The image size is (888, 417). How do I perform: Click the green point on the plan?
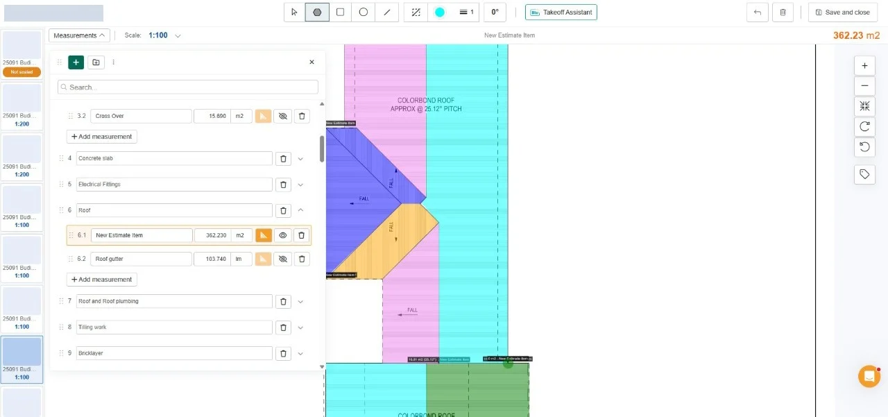[x=508, y=363]
